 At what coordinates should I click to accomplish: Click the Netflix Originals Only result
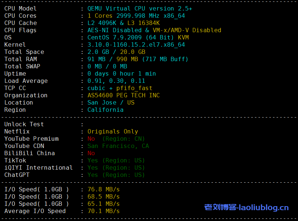click(112, 131)
